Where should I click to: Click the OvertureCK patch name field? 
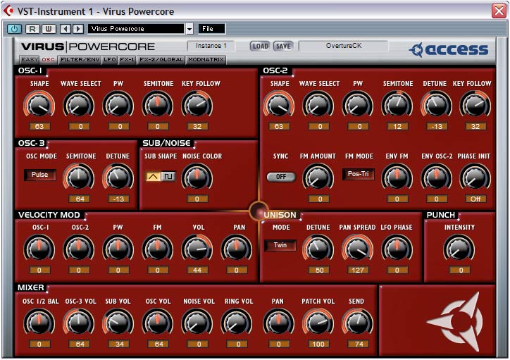(343, 46)
